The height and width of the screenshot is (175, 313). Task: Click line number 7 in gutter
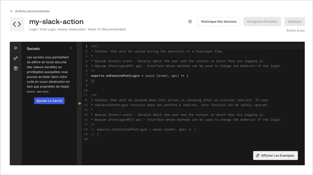pyautogui.click(x=87, y=76)
